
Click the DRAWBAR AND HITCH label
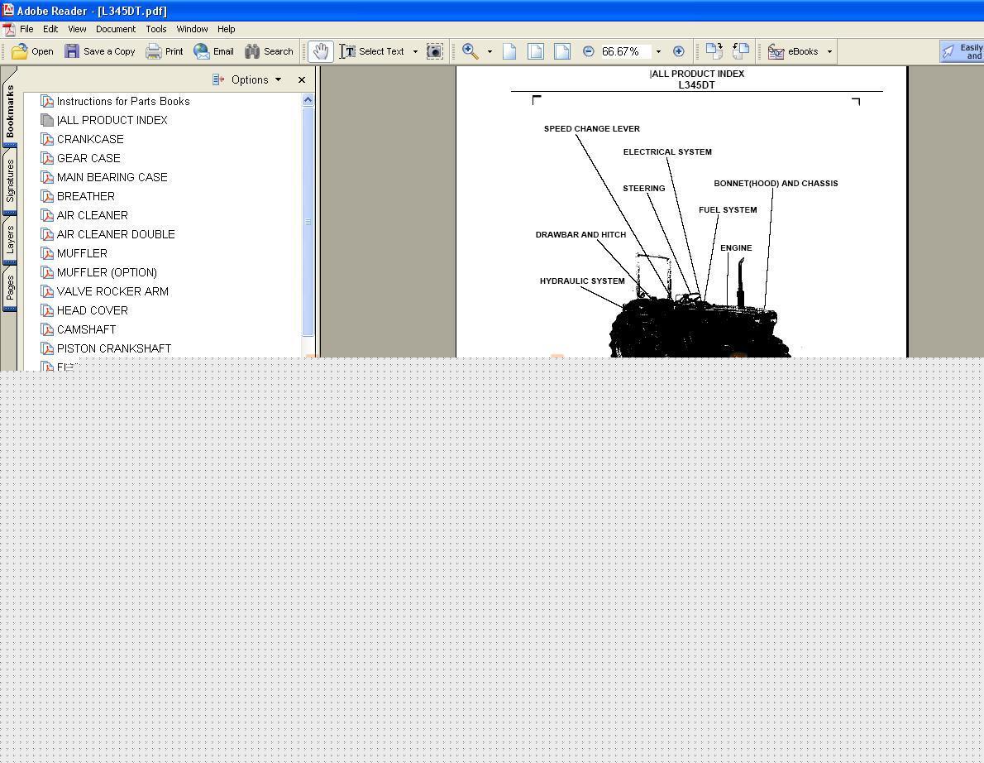pyautogui.click(x=580, y=235)
